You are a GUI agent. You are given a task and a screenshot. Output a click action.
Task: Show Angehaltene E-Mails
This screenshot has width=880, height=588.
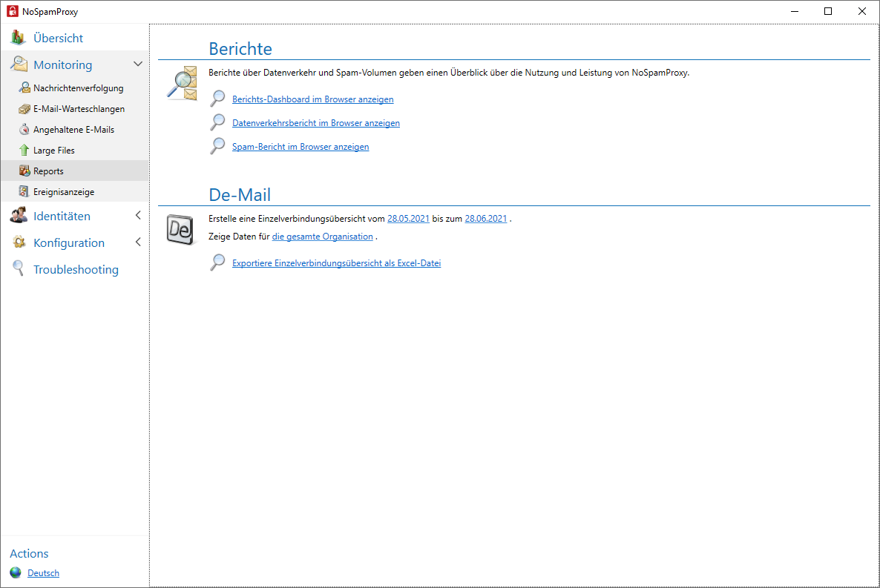tap(73, 130)
